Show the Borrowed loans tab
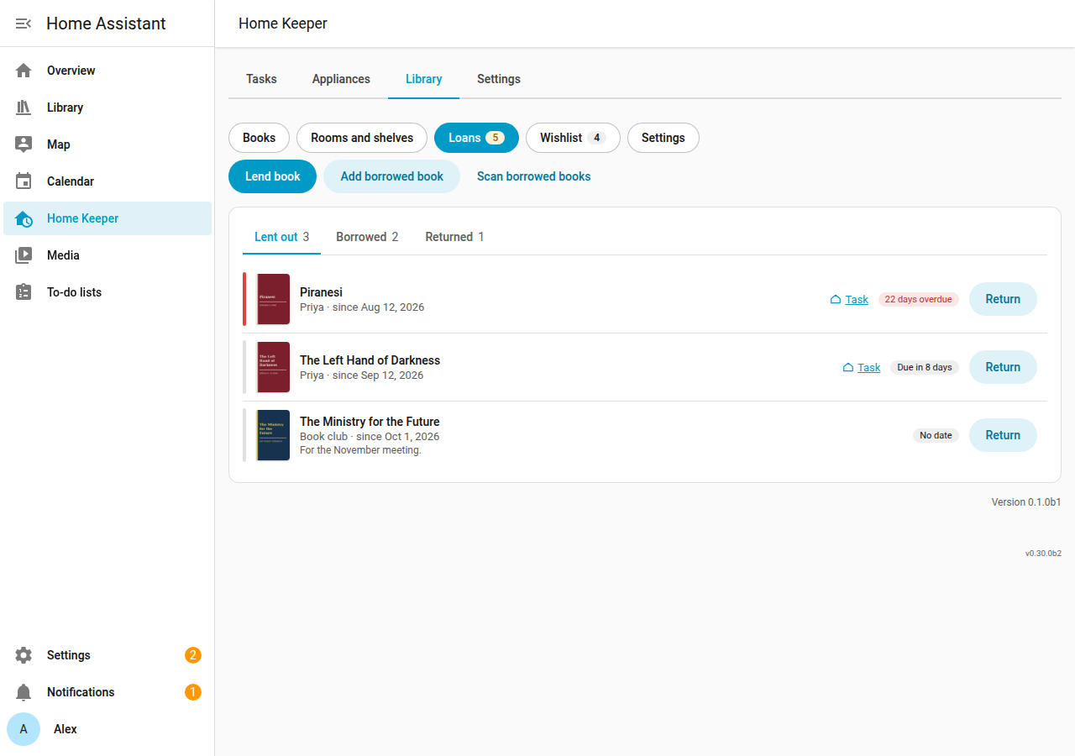 pos(367,237)
